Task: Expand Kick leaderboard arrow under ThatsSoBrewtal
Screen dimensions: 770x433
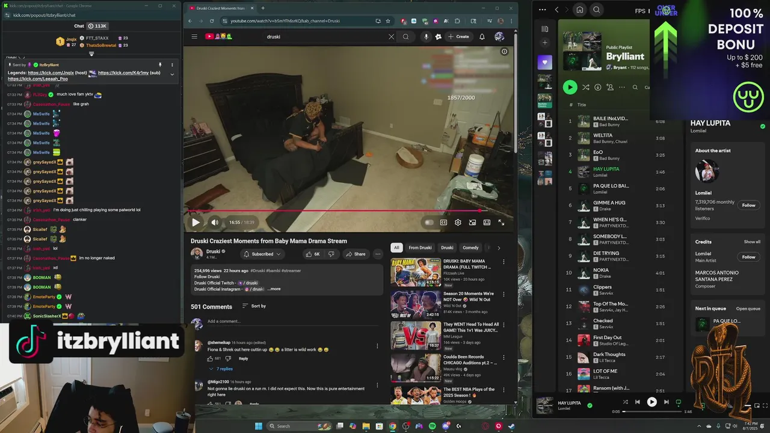Action: 91,54
